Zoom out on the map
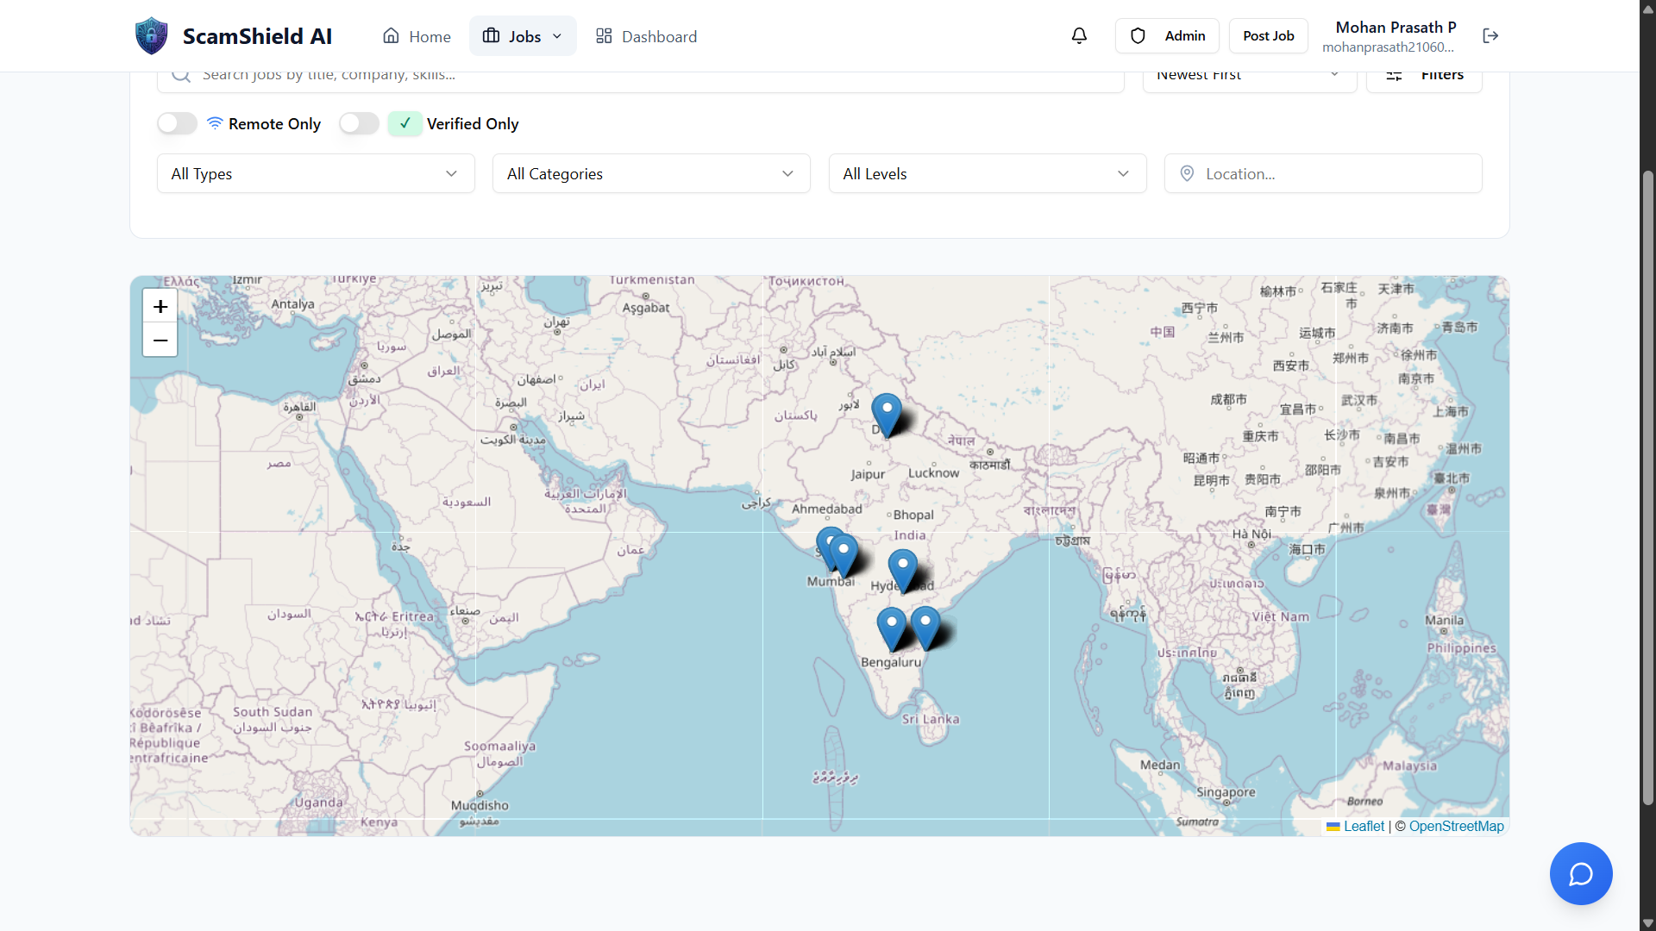This screenshot has width=1656, height=931. pos(160,341)
